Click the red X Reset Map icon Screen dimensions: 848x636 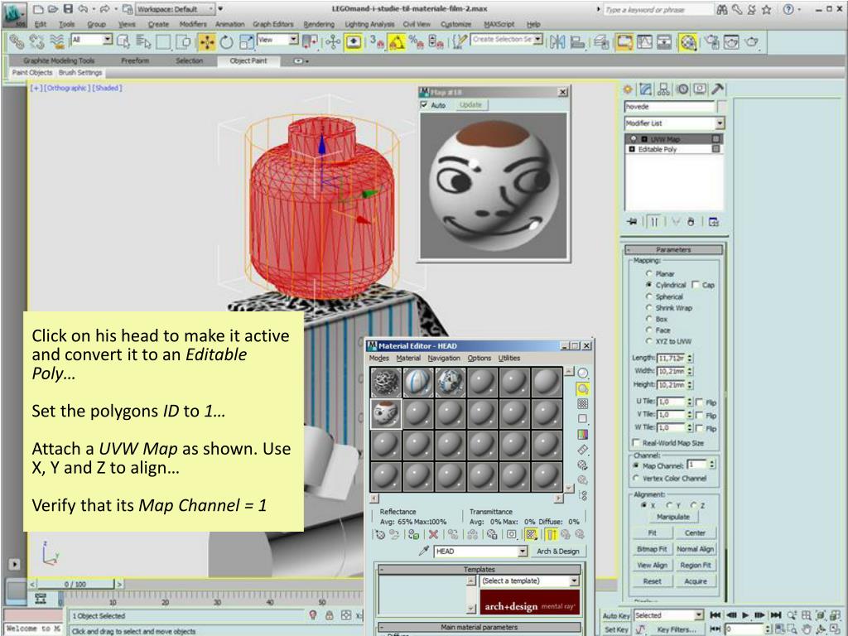point(433,535)
